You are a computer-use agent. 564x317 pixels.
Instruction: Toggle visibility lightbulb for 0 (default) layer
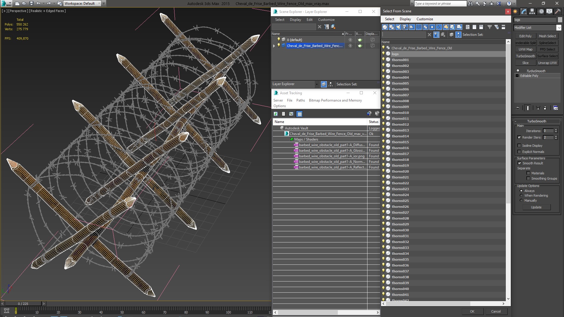(x=278, y=40)
